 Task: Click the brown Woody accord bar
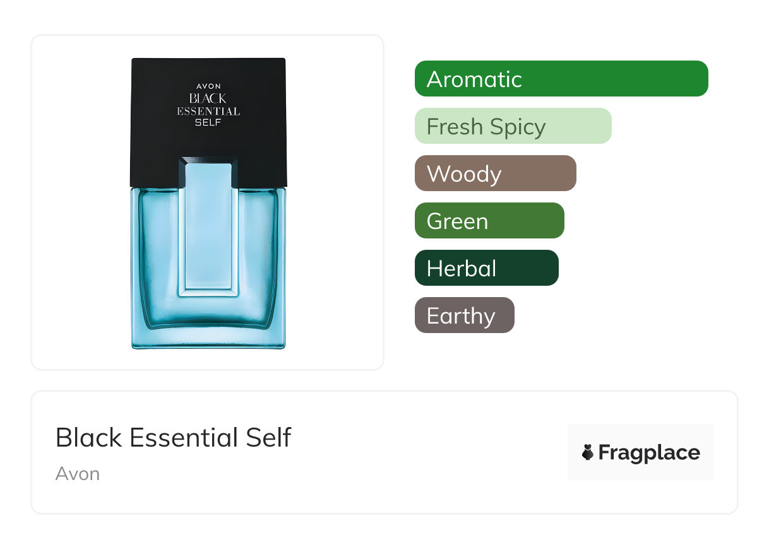[495, 173]
